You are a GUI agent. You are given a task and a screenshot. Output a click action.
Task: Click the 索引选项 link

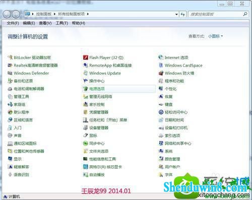172,136
